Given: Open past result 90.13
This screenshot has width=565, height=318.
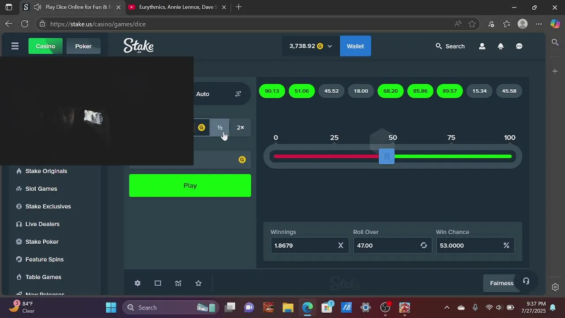Looking at the screenshot, I should [272, 91].
